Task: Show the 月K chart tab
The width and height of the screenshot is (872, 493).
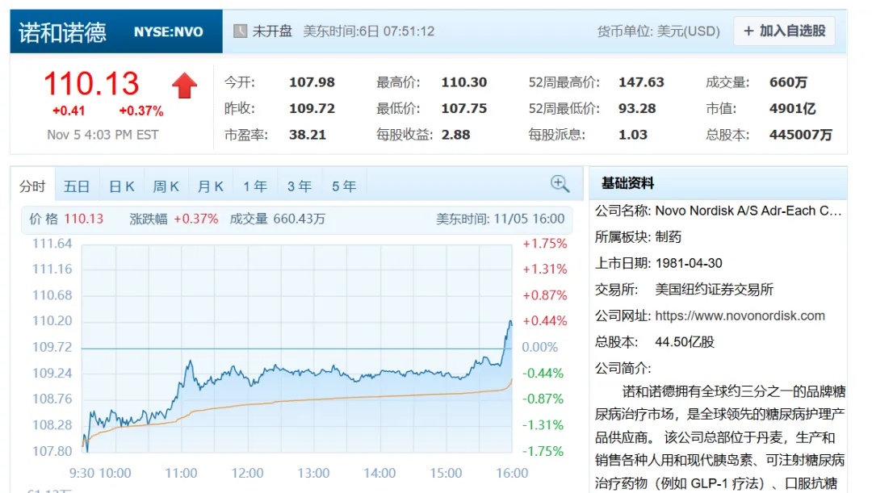Action: click(x=210, y=186)
